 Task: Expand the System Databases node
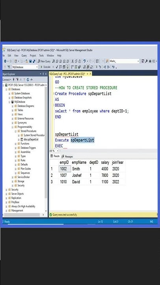click(9, 93)
